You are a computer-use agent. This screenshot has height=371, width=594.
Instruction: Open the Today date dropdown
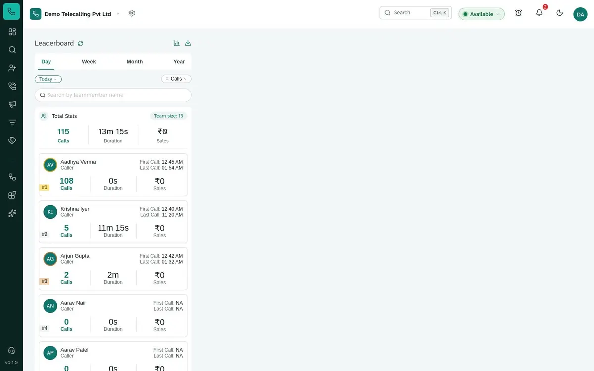click(48, 79)
